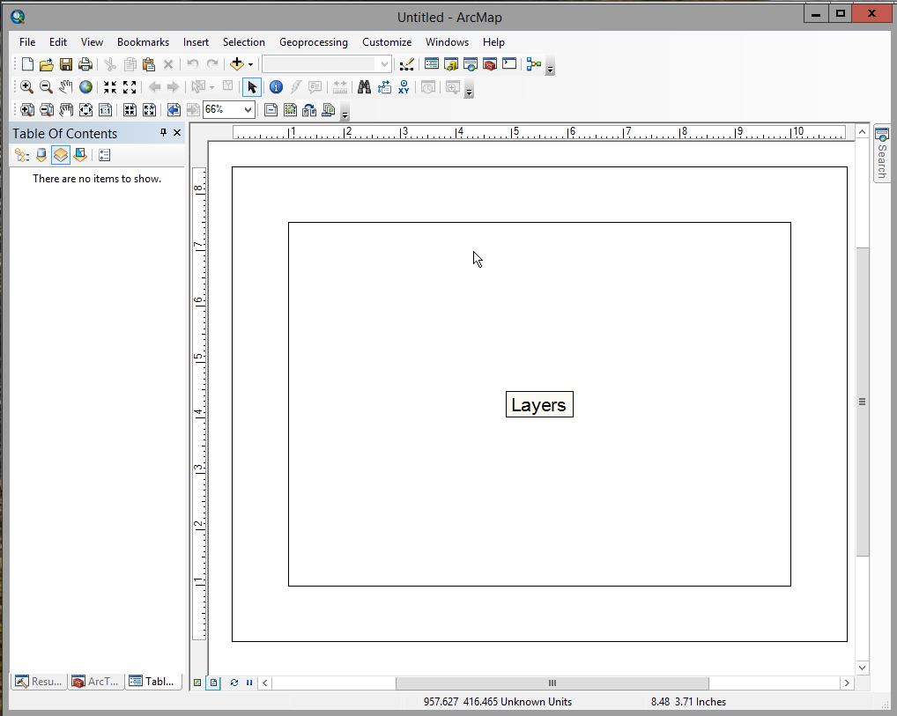Save the map document
Image resolution: width=897 pixels, height=716 pixels.
(66, 64)
